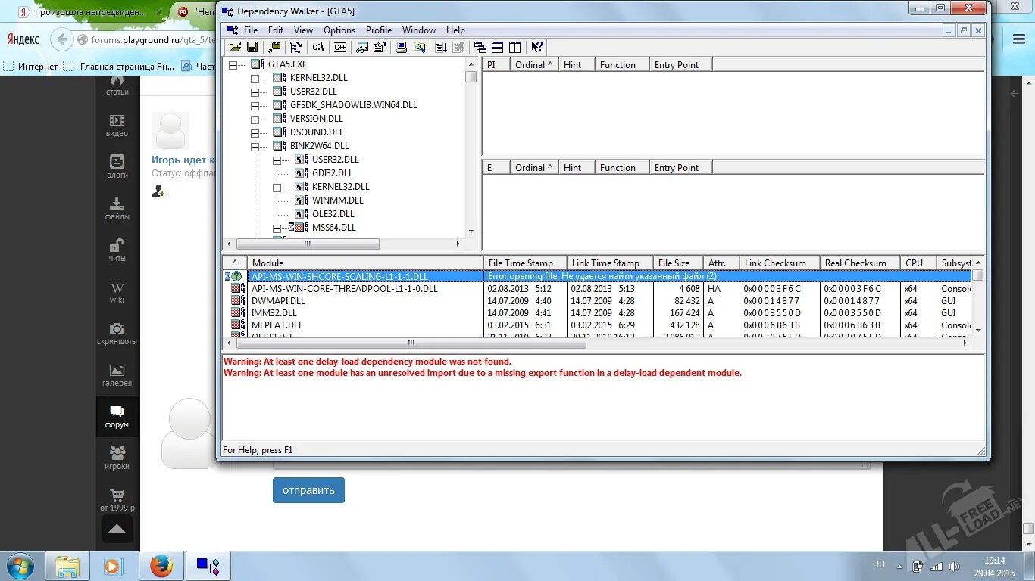Select API-MS-WIN-CORE-THREADPOOL-L1-1-0.DLL module row
This screenshot has height=581, width=1035.
pyautogui.click(x=597, y=289)
